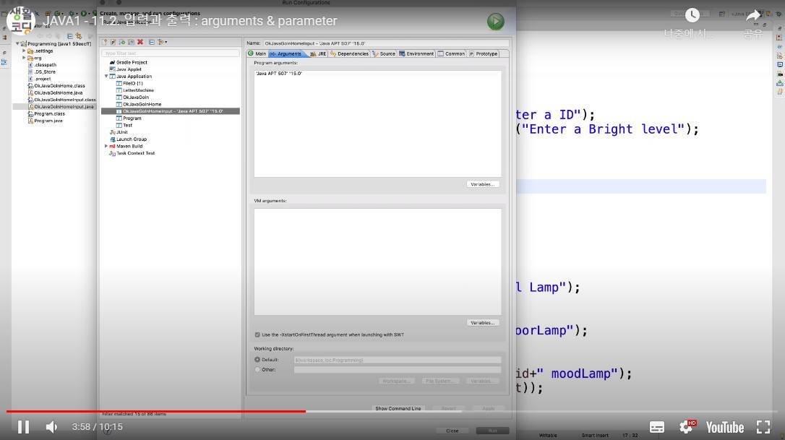
Task: Select OkJavaGoInHomeInput.java file
Action: [60, 107]
